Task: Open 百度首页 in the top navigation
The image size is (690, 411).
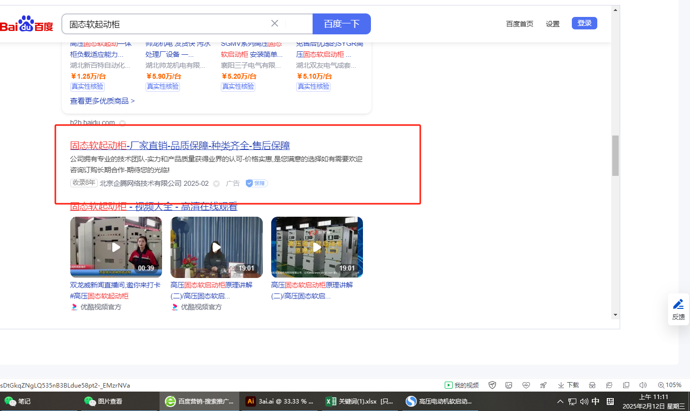Action: click(x=519, y=24)
